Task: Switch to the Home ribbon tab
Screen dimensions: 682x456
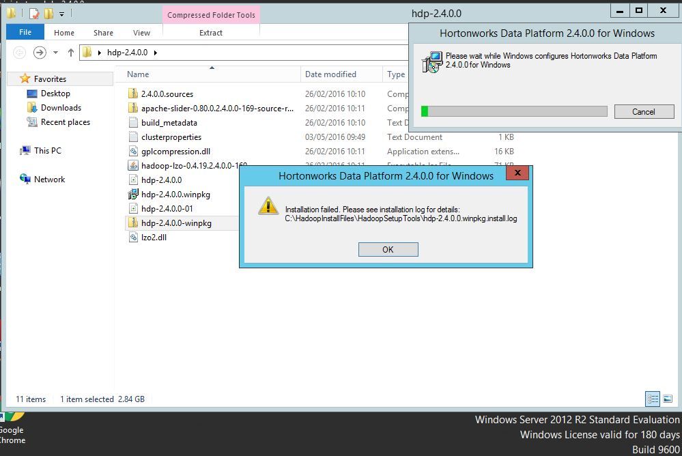Action: pyautogui.click(x=64, y=33)
